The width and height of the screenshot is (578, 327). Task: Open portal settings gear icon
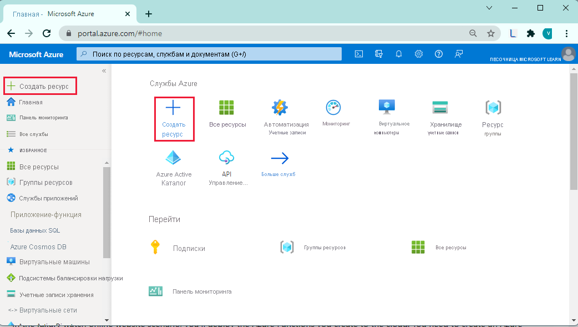click(x=419, y=54)
